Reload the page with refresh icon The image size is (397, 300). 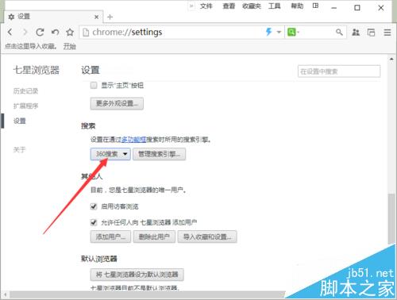[40, 32]
